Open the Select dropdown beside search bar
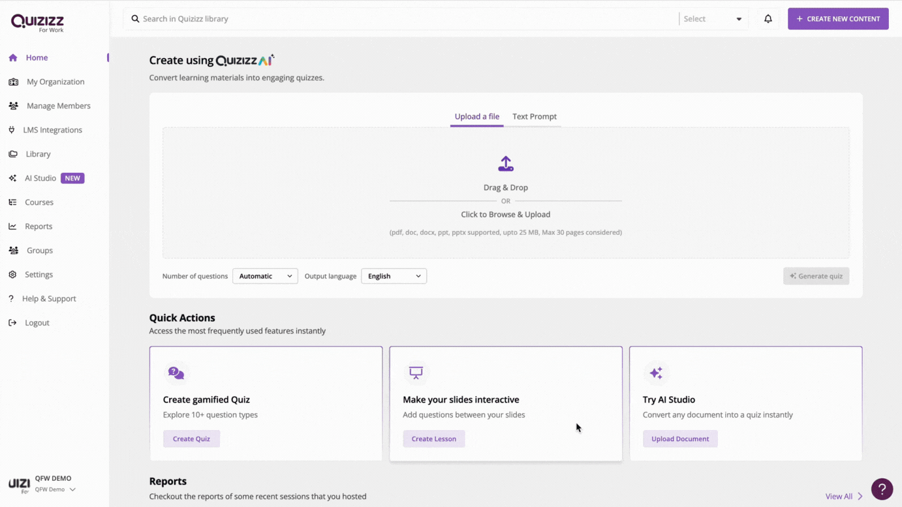 [x=712, y=19]
